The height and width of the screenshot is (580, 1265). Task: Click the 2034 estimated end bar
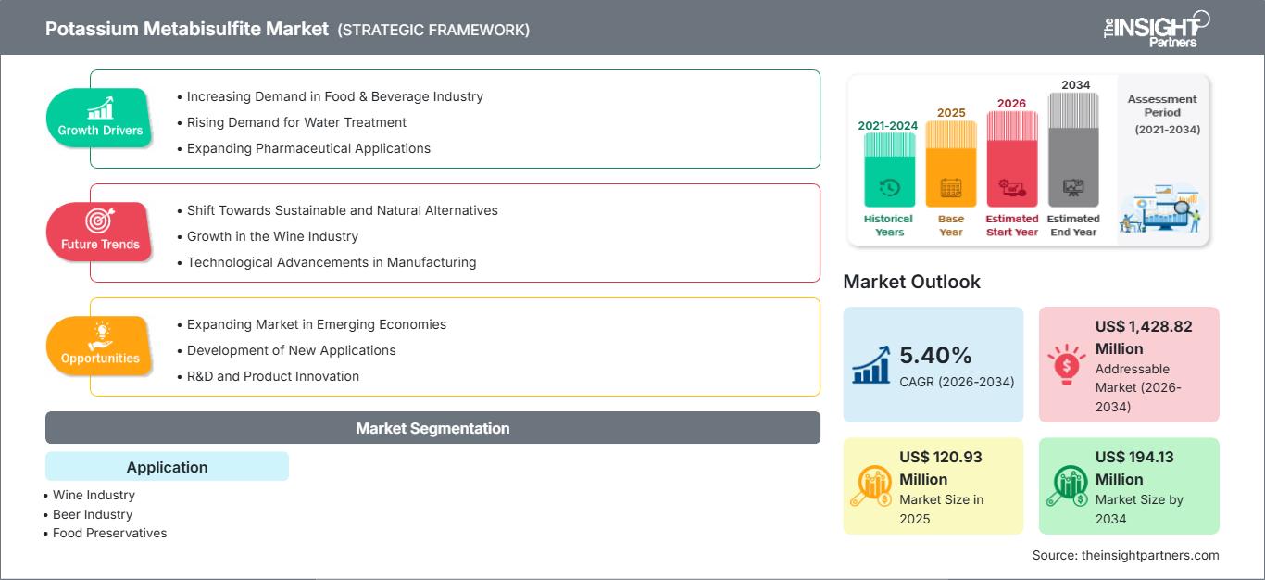(x=1073, y=149)
